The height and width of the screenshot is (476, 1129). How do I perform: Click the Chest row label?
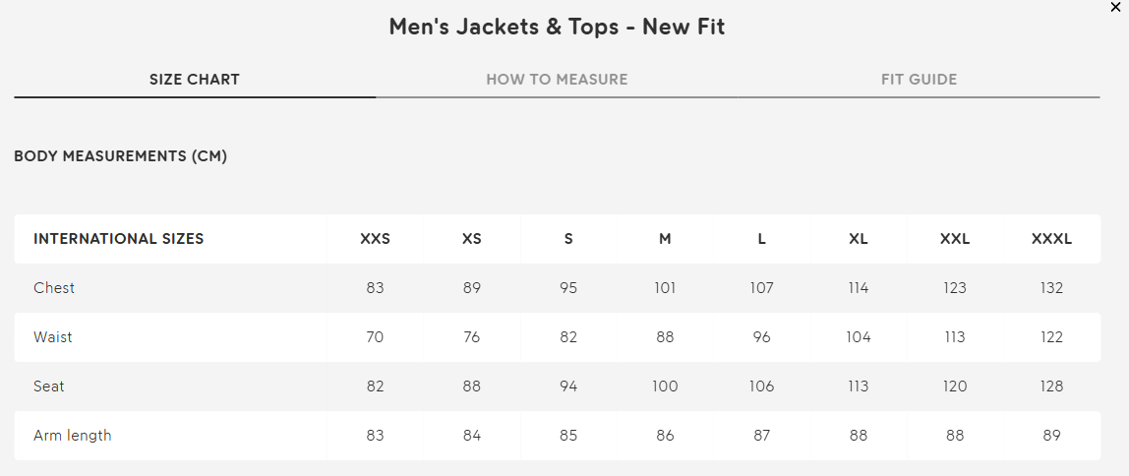(x=54, y=288)
